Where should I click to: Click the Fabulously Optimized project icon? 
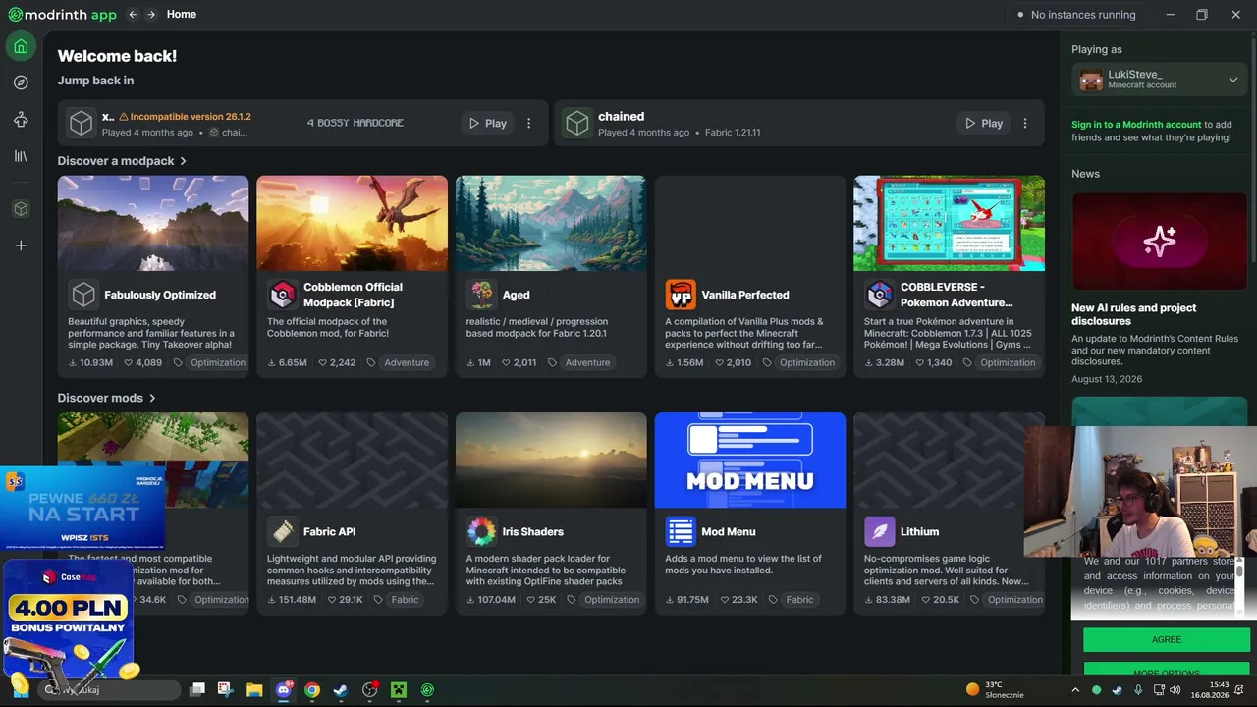tap(83, 295)
